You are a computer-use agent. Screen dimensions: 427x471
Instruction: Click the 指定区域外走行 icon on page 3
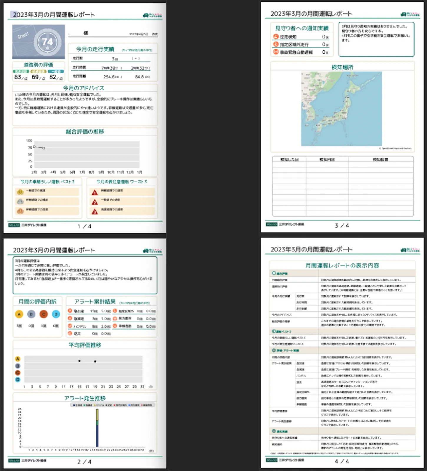276,44
